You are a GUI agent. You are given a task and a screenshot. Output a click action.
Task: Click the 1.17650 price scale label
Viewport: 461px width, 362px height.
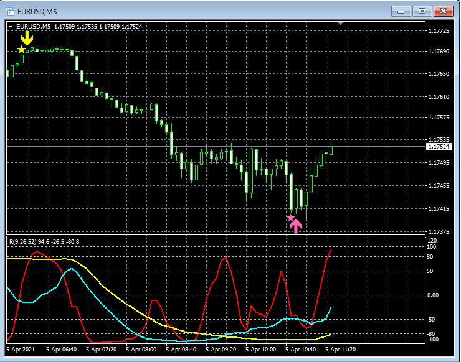(x=439, y=74)
